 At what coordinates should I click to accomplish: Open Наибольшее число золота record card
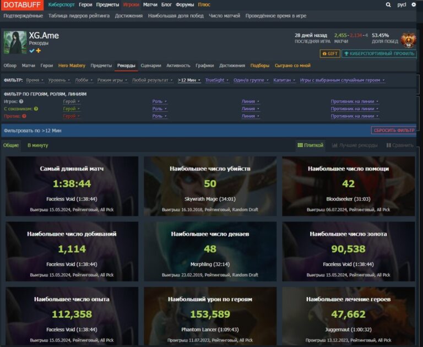point(348,252)
